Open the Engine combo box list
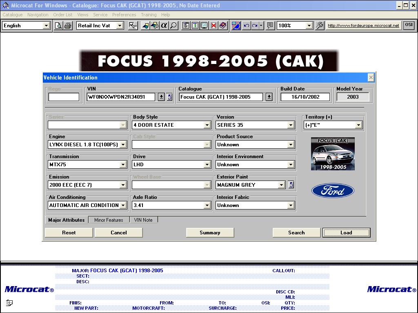 click(x=123, y=145)
